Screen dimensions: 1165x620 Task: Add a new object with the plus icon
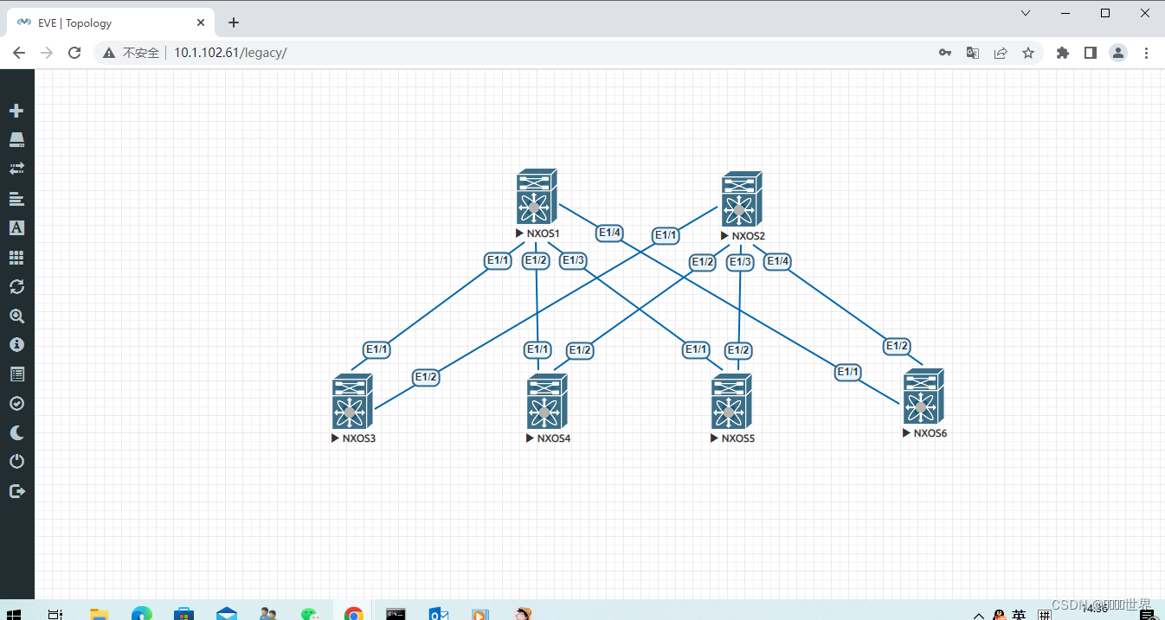point(16,110)
